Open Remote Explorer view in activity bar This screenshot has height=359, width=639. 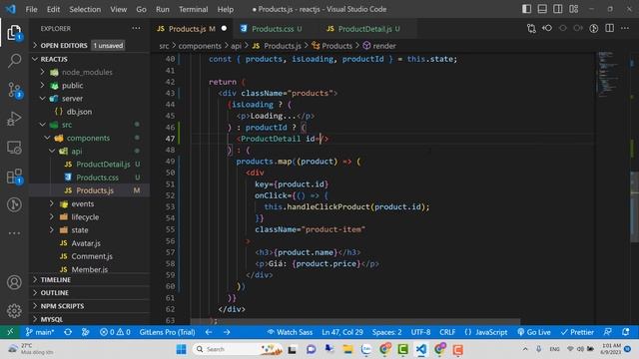coord(14,148)
